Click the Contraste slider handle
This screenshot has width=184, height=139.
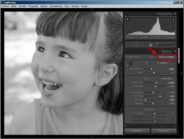(155, 87)
